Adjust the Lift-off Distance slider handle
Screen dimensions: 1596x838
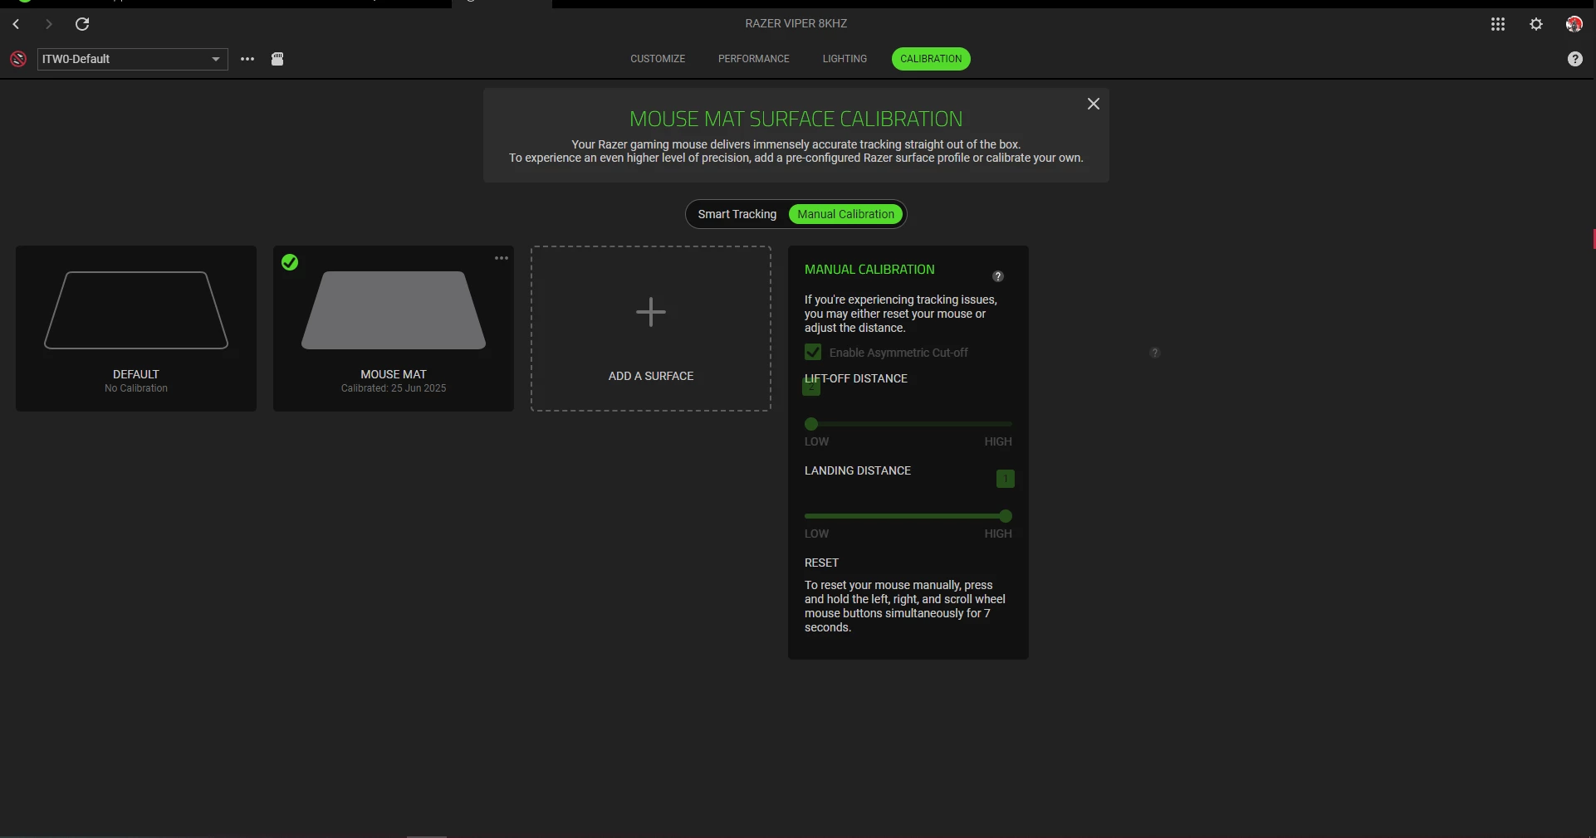point(811,424)
